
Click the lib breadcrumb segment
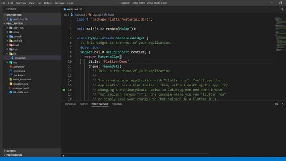click(66, 15)
